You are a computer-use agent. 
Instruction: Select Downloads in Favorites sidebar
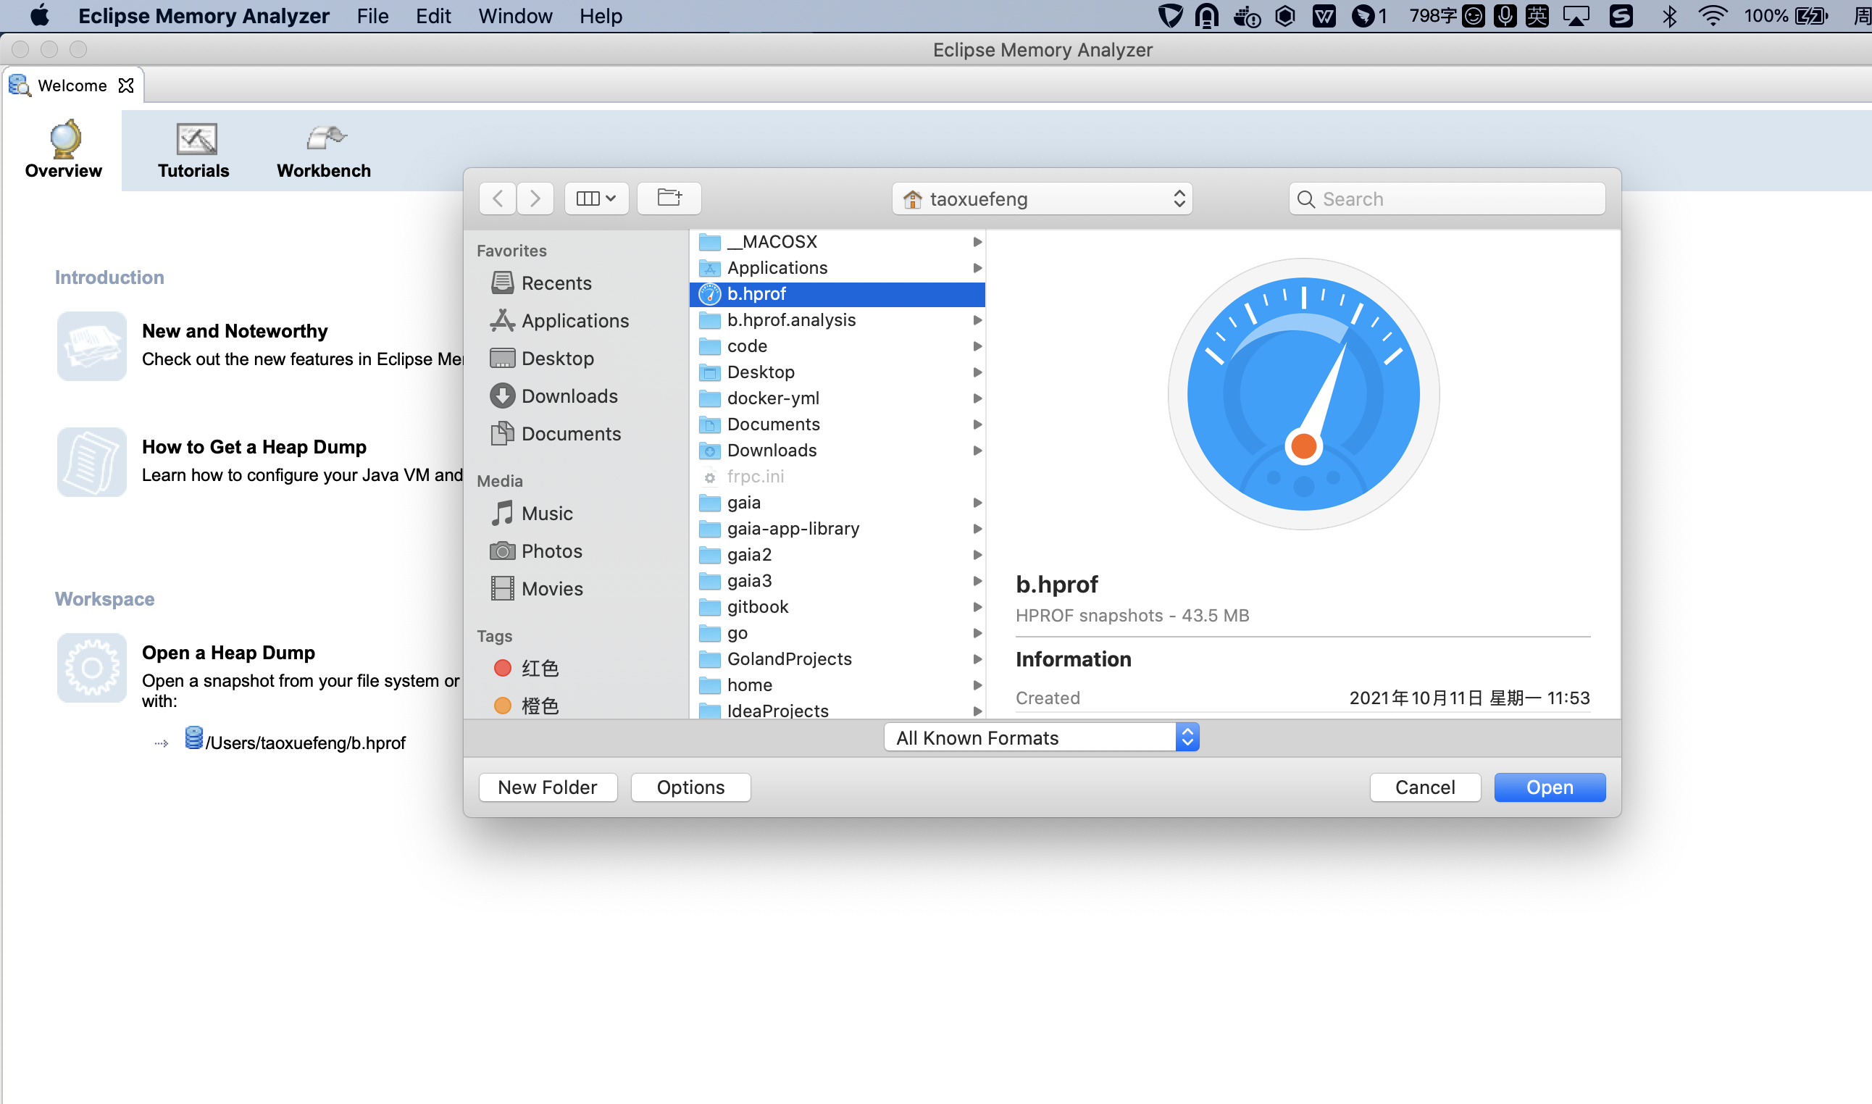[553, 396]
